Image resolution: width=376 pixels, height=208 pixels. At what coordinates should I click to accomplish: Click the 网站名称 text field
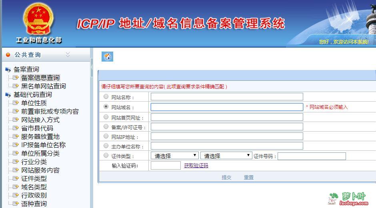(227, 96)
